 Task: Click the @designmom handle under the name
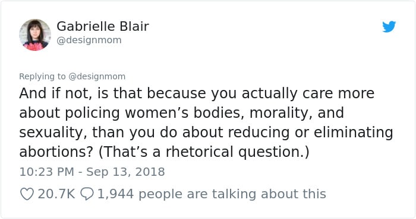click(x=89, y=40)
